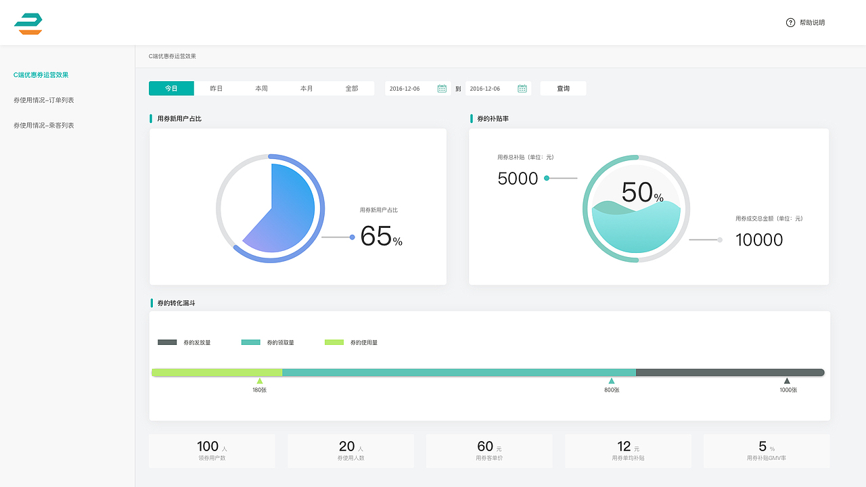This screenshot has width=866, height=487.
Task: Open the 帮助说明 help link
Action: coord(812,22)
